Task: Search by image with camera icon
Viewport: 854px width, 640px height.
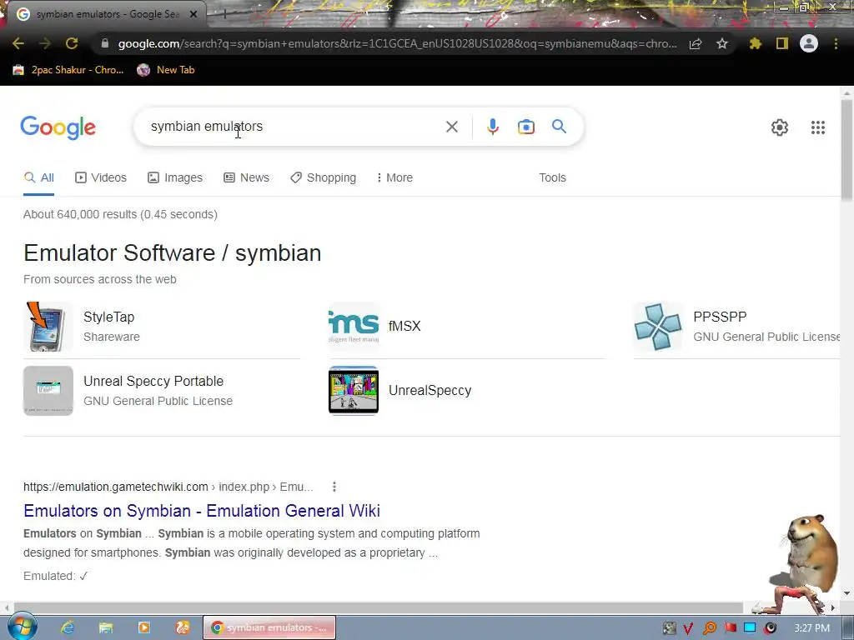Action: point(526,127)
